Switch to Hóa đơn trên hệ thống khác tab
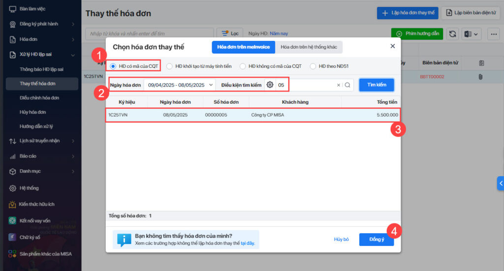The width and height of the screenshot is (504, 271). pos(309,47)
